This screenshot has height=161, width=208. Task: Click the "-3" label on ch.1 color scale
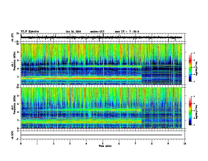tap(194, 53)
